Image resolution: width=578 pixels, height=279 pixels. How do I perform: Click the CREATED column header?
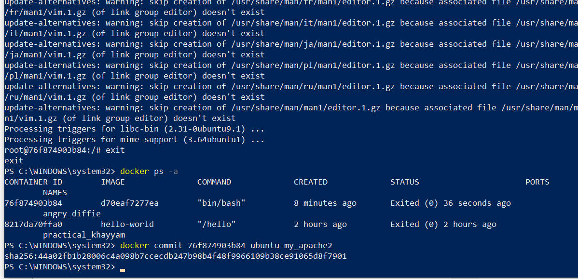(x=310, y=182)
